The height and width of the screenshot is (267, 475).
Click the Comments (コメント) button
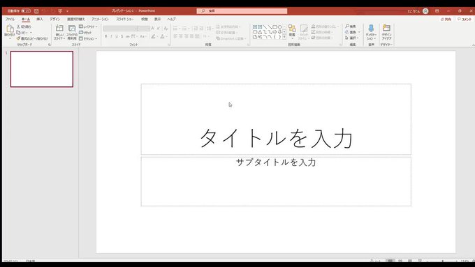coord(465,19)
